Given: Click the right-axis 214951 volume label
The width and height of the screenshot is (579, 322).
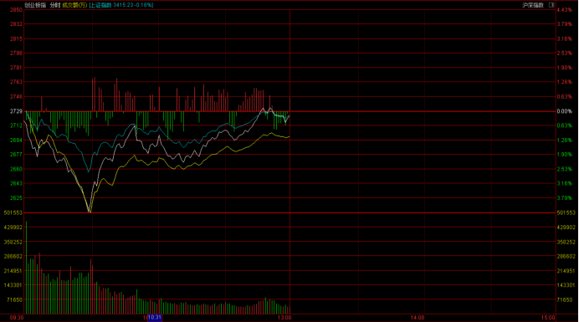Looking at the screenshot, I should tap(566, 271).
